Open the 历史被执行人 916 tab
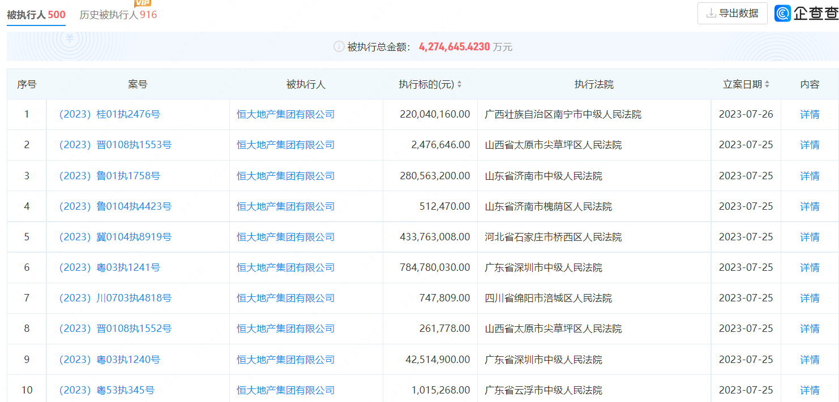Viewport: 839px width, 402px height. [x=118, y=15]
